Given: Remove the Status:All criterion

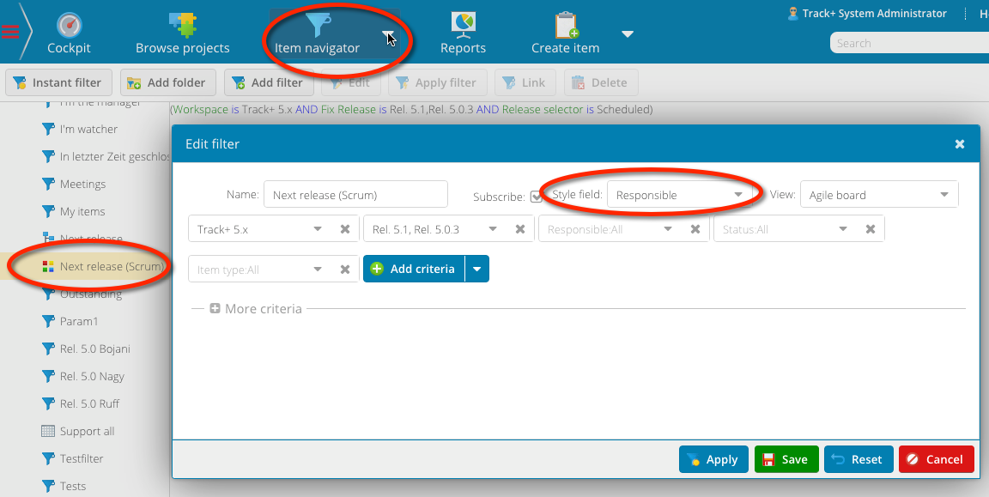Looking at the screenshot, I should [x=870, y=229].
